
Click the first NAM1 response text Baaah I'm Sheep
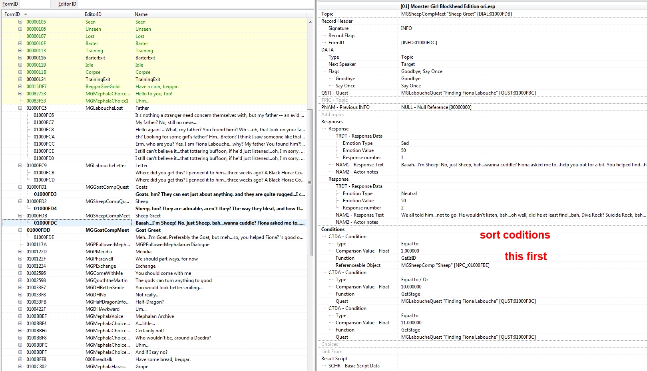524,165
